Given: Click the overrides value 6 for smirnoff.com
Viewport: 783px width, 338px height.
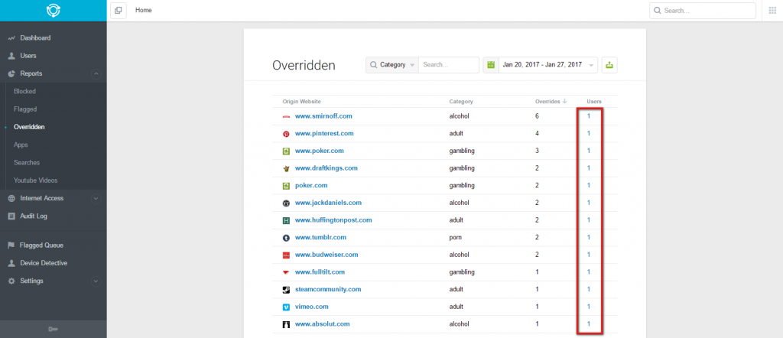Looking at the screenshot, I should click(537, 116).
